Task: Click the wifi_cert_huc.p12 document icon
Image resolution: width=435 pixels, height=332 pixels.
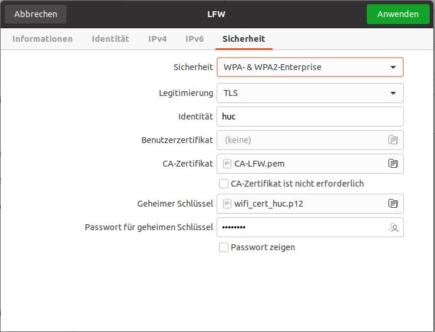Action: click(227, 204)
